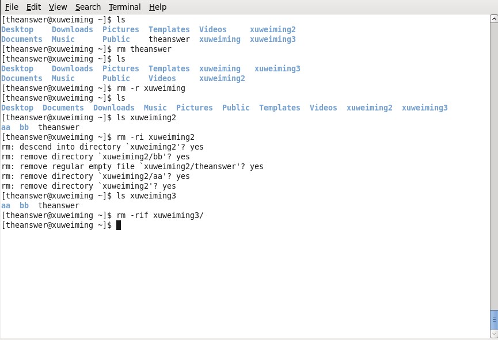Click 'Templates' in the single-row ls output

tap(279, 108)
